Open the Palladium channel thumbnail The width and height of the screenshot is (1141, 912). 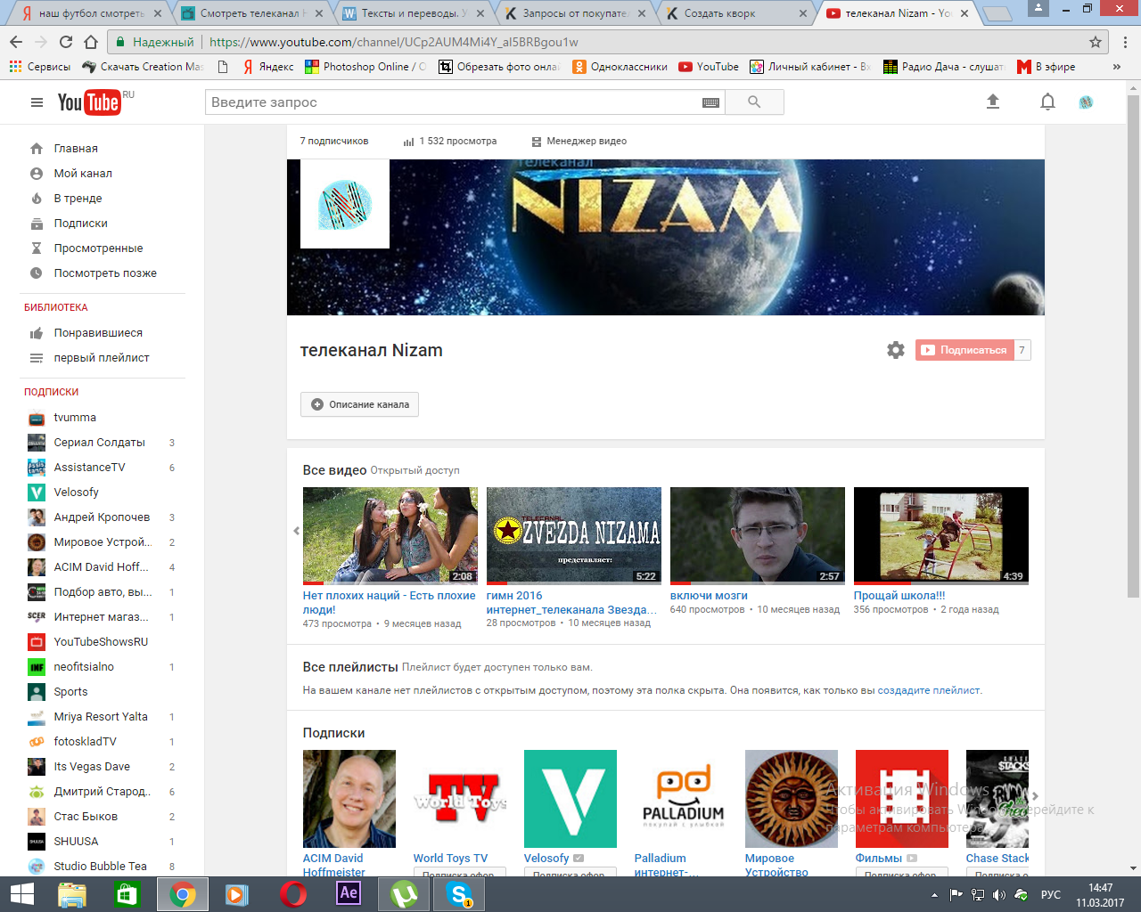(x=681, y=799)
